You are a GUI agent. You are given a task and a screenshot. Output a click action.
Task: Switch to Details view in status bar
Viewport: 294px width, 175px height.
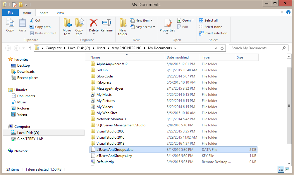[281, 169]
